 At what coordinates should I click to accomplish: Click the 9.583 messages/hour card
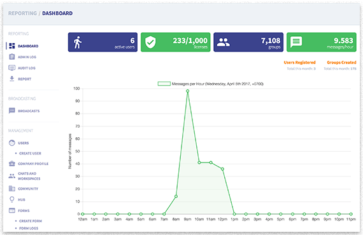click(322, 42)
